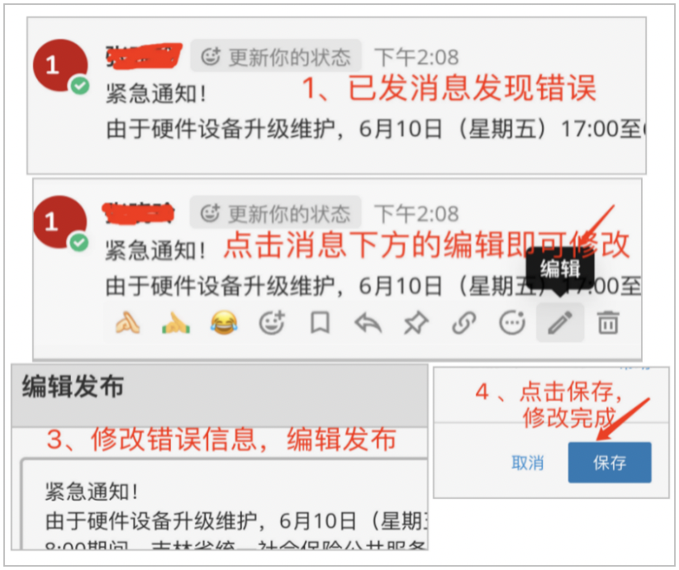The width and height of the screenshot is (679, 570).
Task: React with clapping hands emoji
Action: [128, 323]
